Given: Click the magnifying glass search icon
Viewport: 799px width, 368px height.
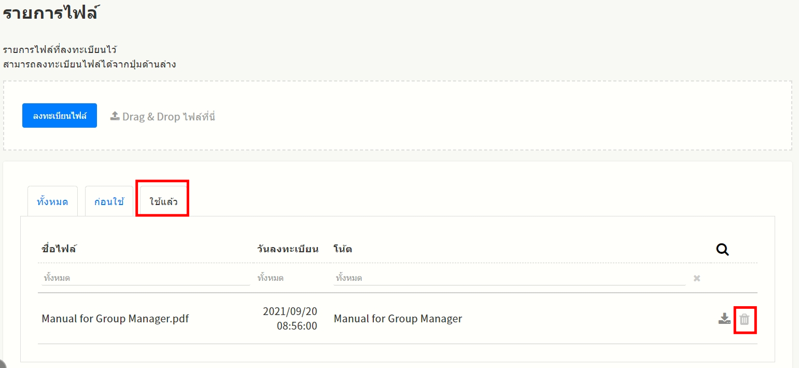Looking at the screenshot, I should [722, 250].
